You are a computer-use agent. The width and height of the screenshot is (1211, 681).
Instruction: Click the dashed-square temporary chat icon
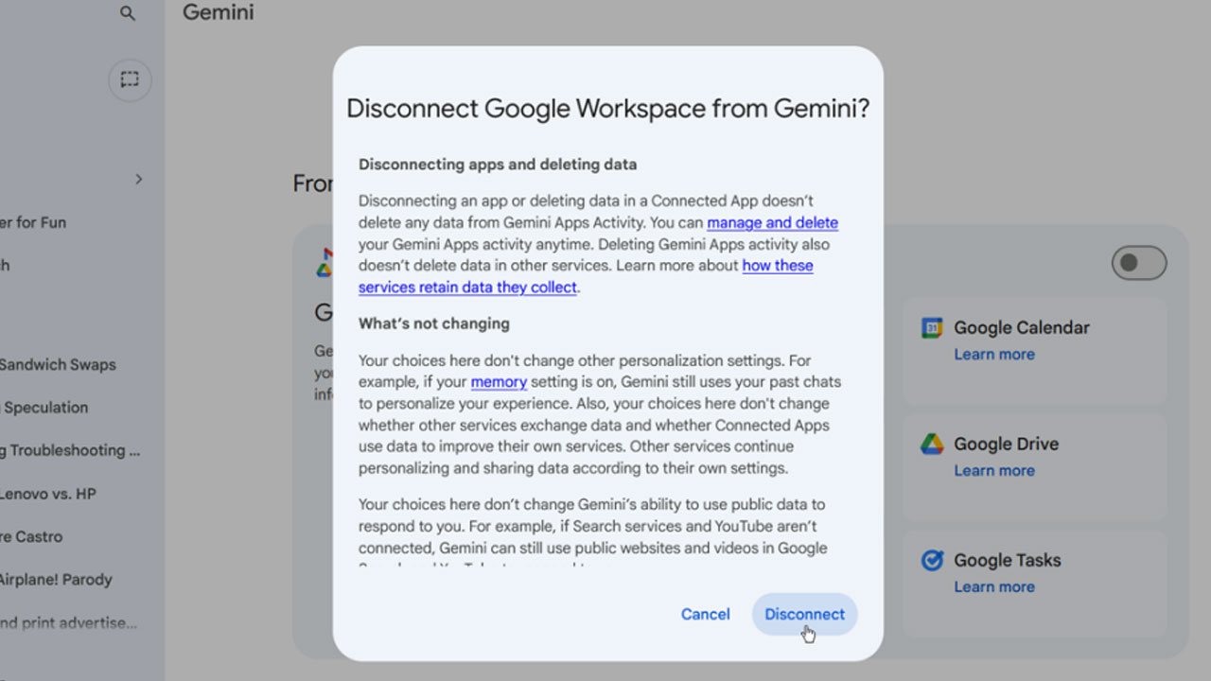(130, 79)
